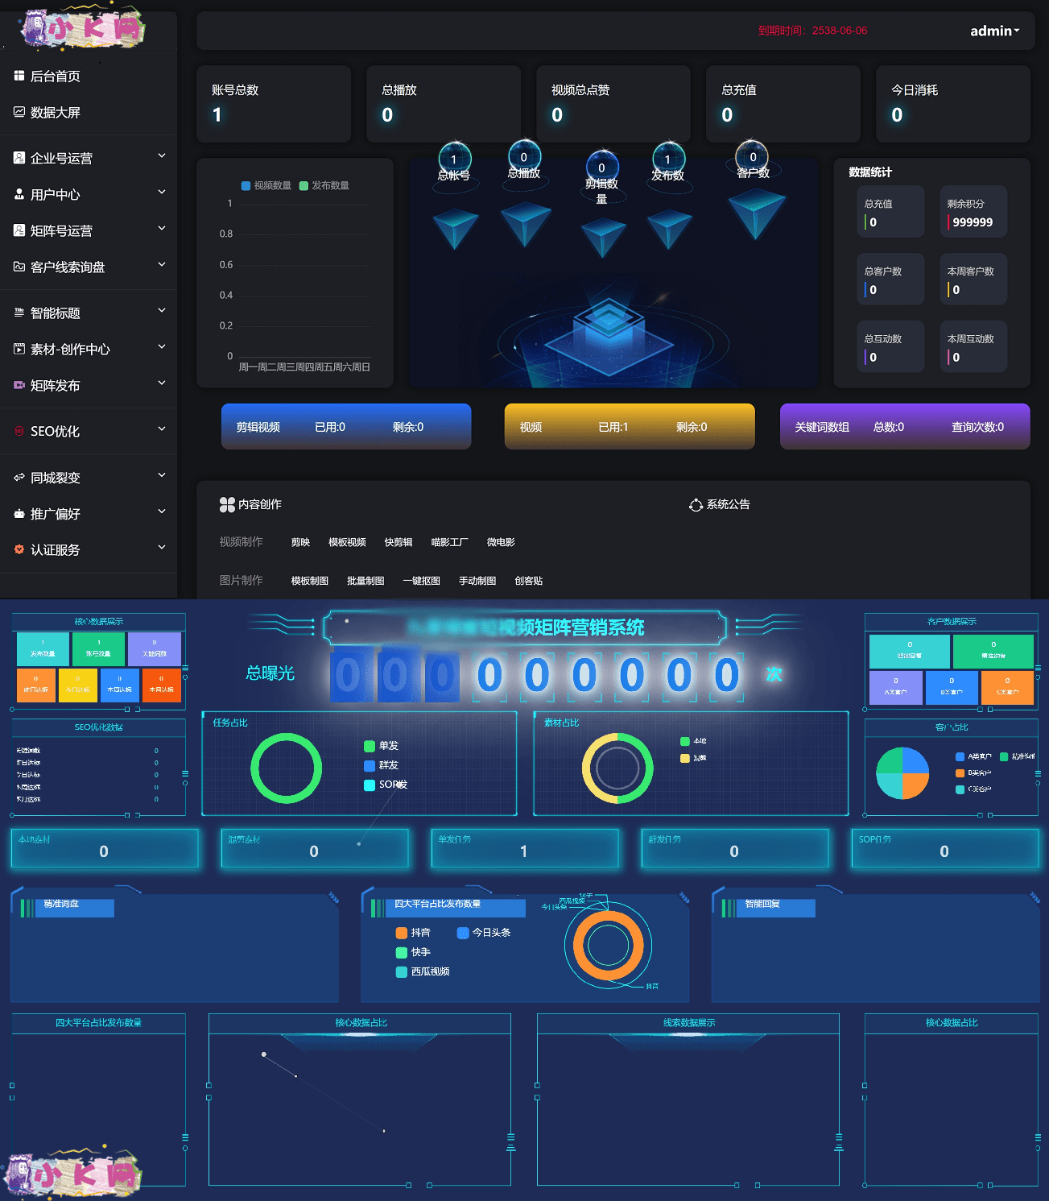Toggle 快手 legend in platform chart
This screenshot has height=1201, width=1049.
click(413, 952)
